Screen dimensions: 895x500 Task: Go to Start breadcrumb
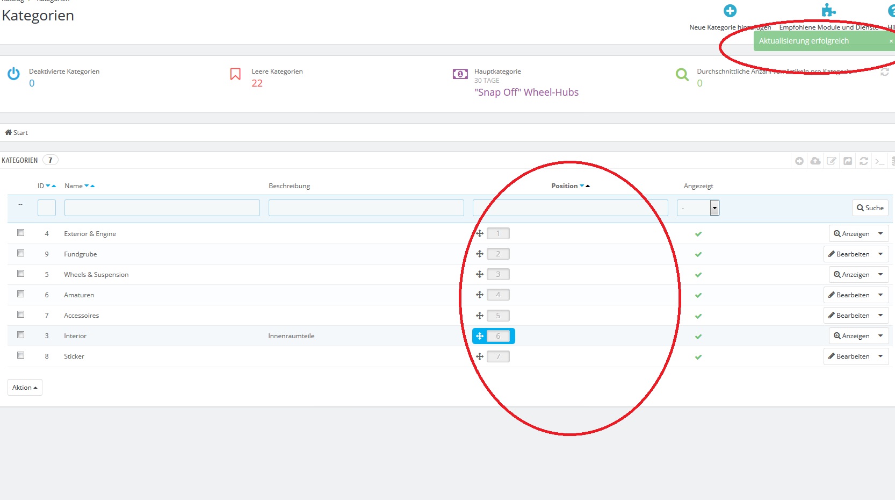point(17,133)
